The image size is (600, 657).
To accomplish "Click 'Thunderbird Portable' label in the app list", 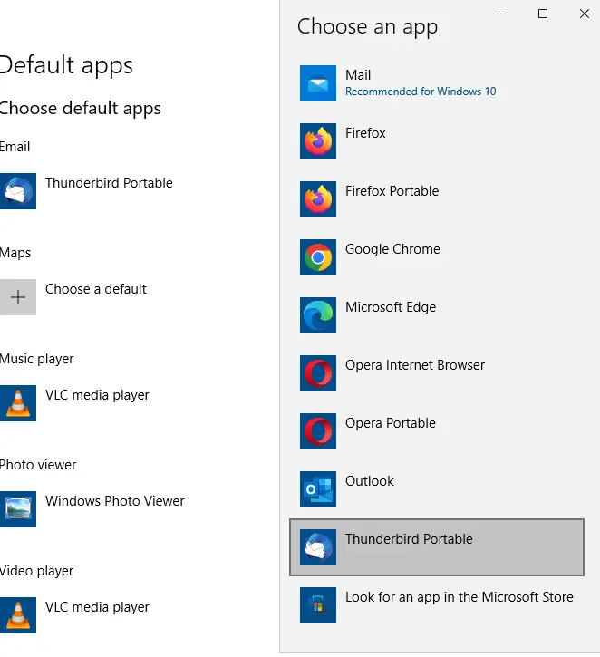I will pos(409,539).
